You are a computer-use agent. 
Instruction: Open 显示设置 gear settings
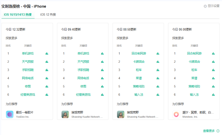coord(212,6)
